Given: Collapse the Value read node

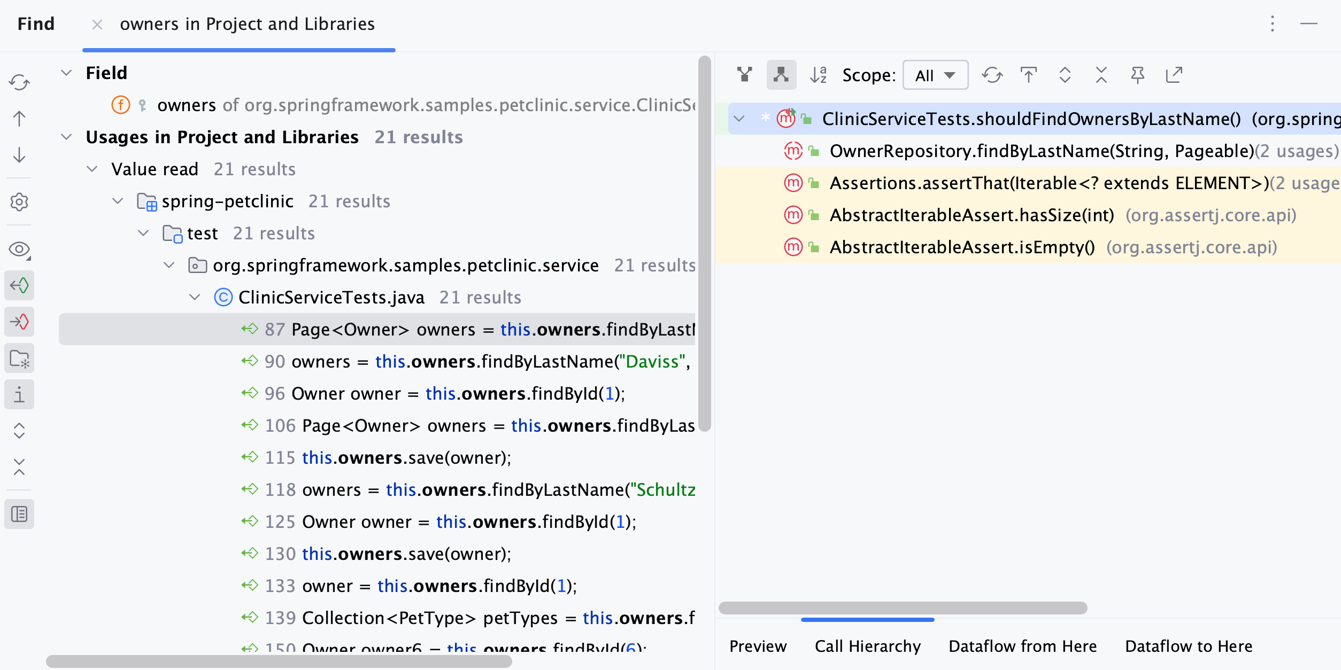Looking at the screenshot, I should click(x=92, y=169).
